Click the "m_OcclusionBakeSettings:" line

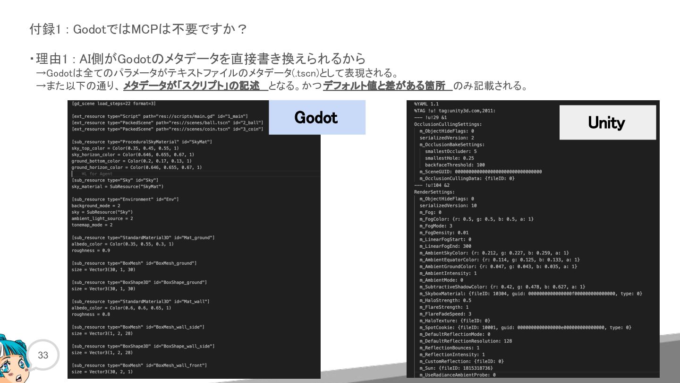(x=452, y=145)
